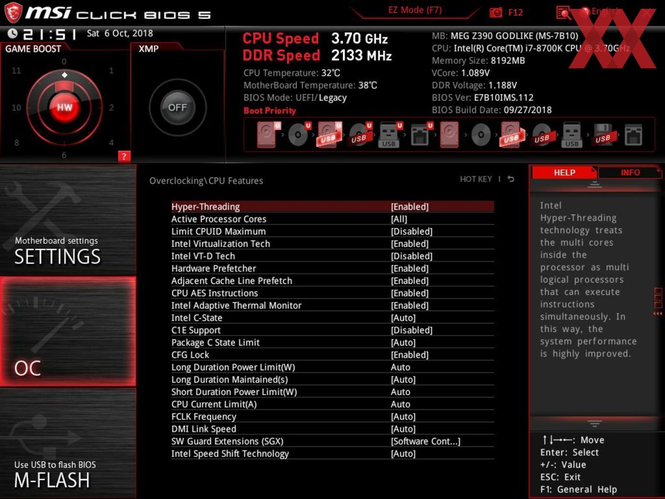Open DMI Link Speed [Auto] options
This screenshot has width=665, height=499.
[403, 429]
